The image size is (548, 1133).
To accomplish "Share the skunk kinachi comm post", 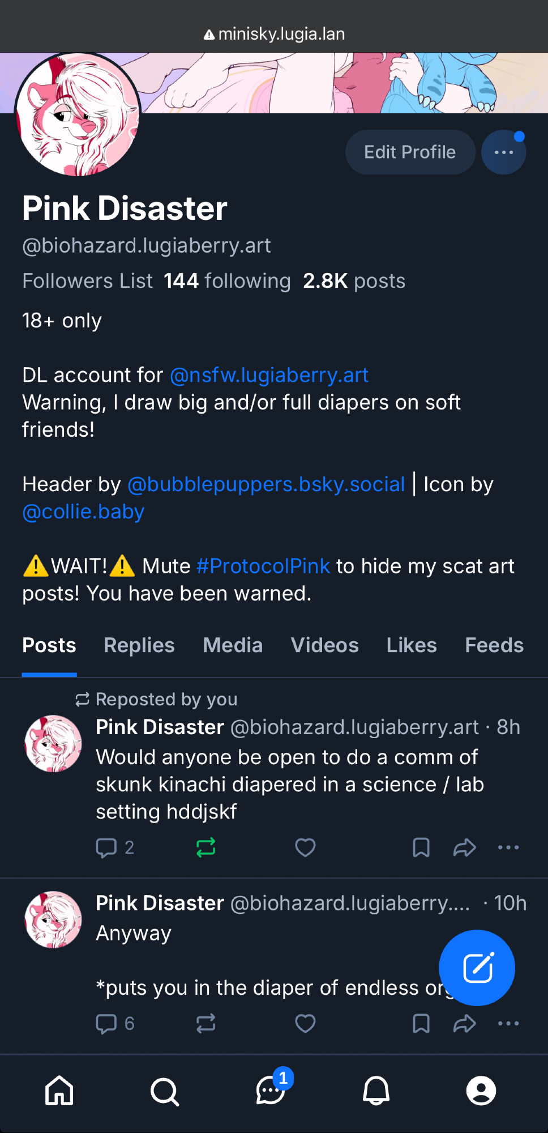I will (x=464, y=847).
